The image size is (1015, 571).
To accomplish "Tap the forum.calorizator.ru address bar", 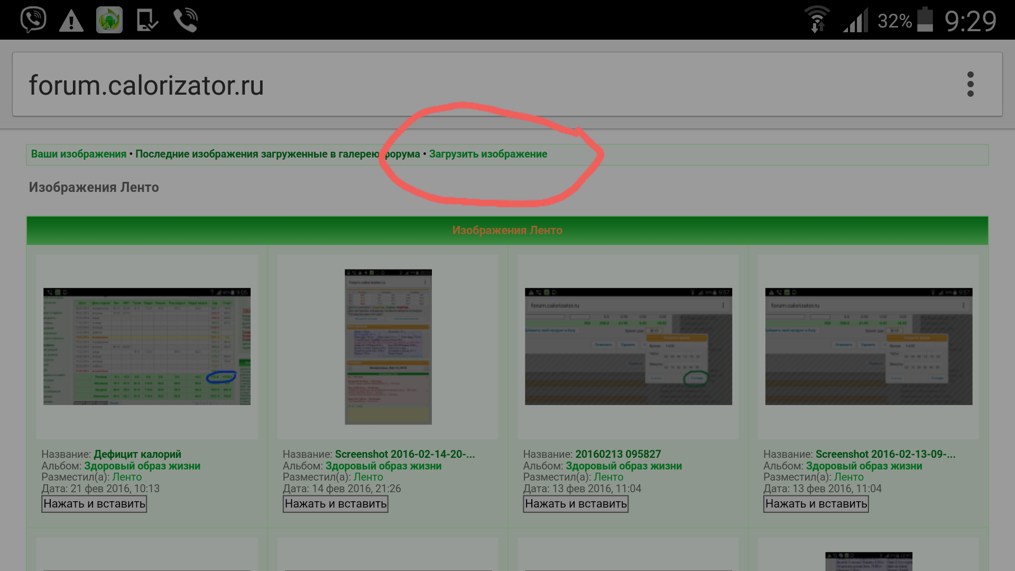I will 146,85.
